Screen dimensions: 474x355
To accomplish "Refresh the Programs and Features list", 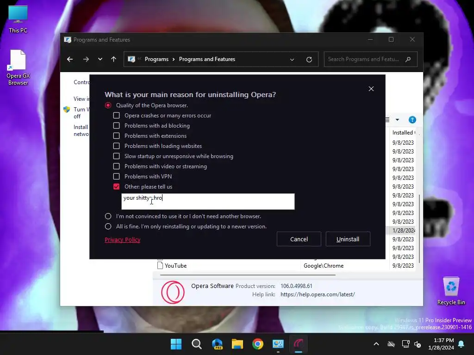I will click(x=309, y=60).
